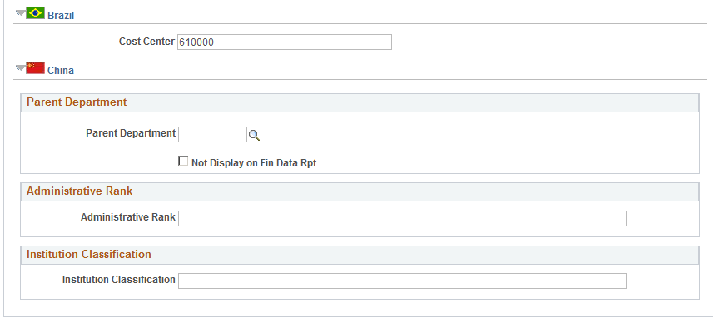The image size is (720, 323).
Task: Check Not Display on Fin Data Rpt
Action: 183,161
